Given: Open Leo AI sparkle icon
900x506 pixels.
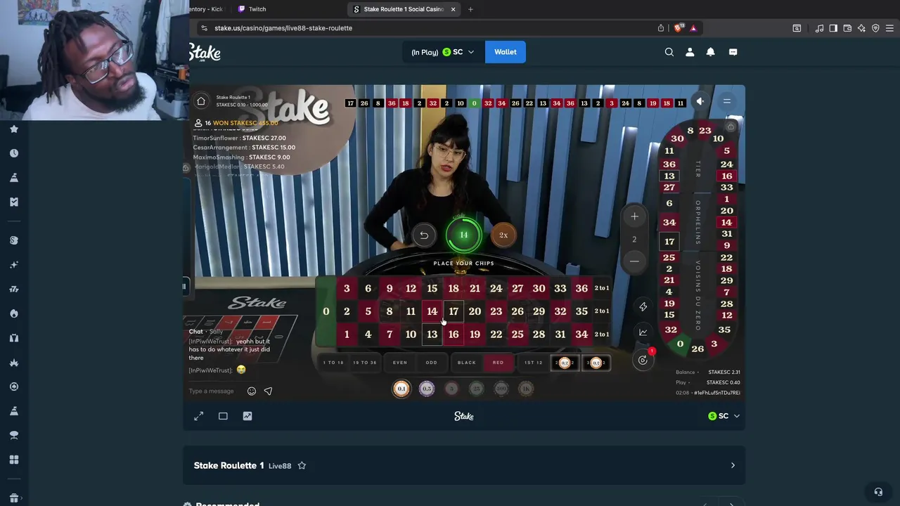Looking at the screenshot, I should pyautogui.click(x=861, y=28).
